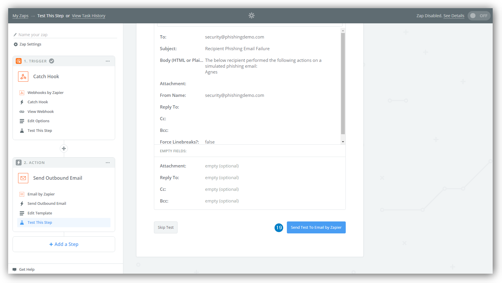
Task: Click the scrollbar up arrow in preview
Action: click(x=343, y=30)
